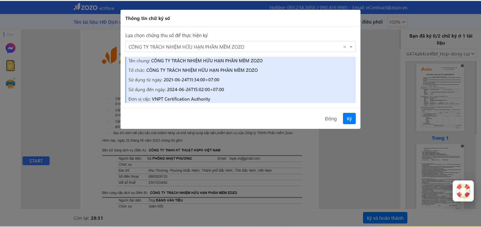Open the Hop-dong document file dropdown
The width and height of the screenshot is (481, 227).
441,54
